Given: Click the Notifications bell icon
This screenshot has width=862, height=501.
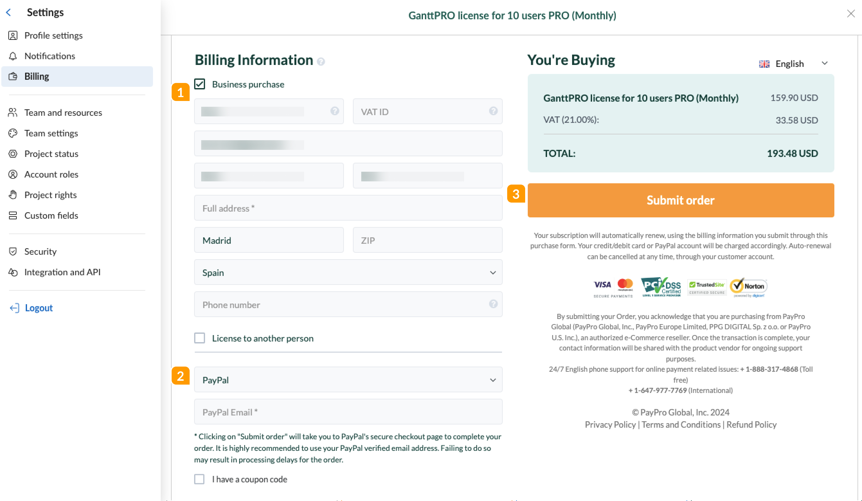Looking at the screenshot, I should 13,56.
